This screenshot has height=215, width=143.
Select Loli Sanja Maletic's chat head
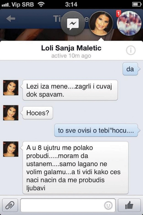[x=101, y=24]
